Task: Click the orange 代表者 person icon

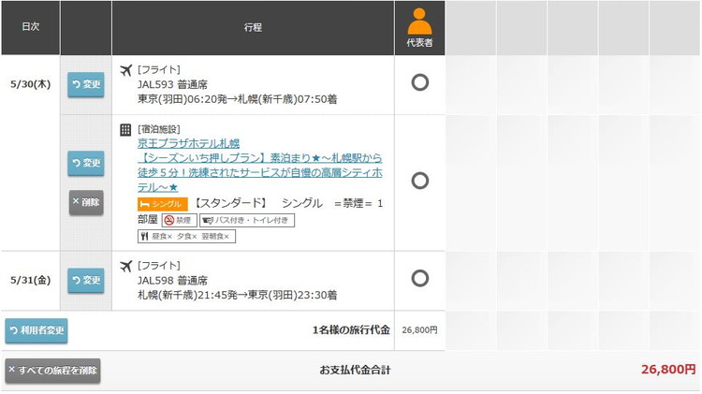Action: 420,22
